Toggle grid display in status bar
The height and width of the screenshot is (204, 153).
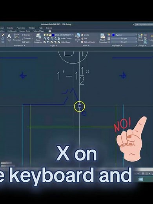(x=143, y=173)
